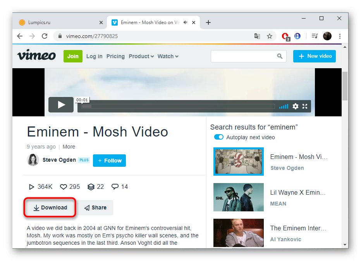Viewport: 361px width, 261px height.
Task: Expand the Product menu
Action: click(141, 56)
